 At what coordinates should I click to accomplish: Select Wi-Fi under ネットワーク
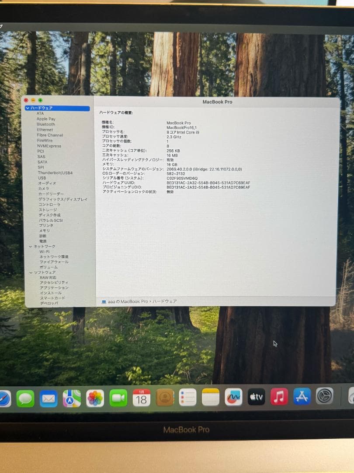point(44,252)
